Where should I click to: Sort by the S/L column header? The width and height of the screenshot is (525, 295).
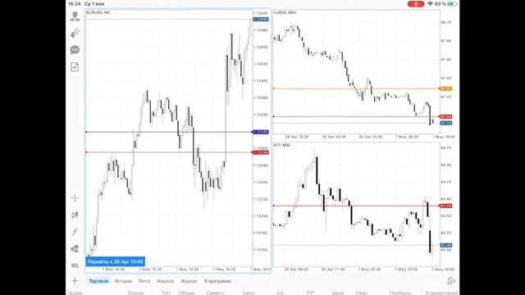[x=281, y=293]
